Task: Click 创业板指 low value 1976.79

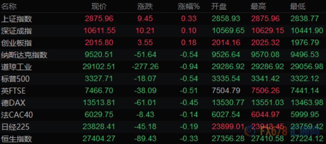Action: pos(304,43)
